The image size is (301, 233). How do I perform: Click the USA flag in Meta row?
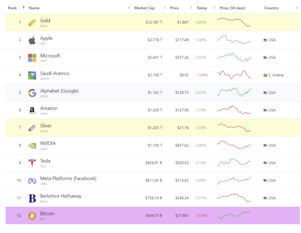point(265,181)
